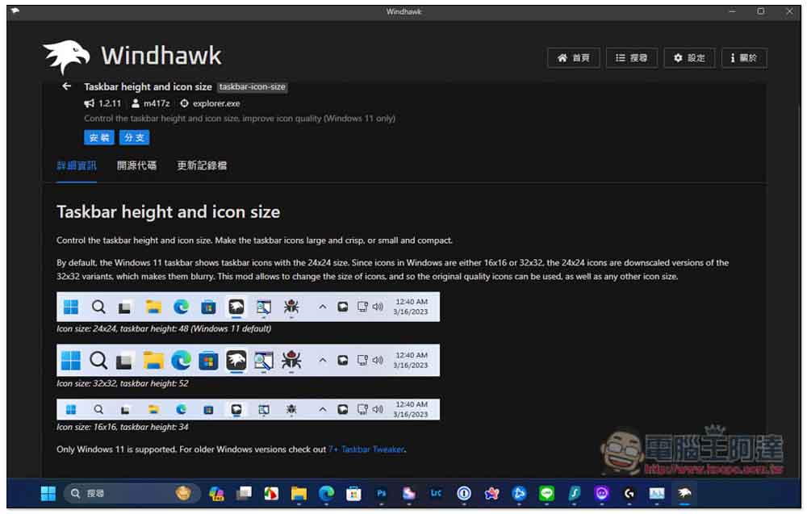Screen dimensions: 807x514
Task: Open Logitech G Hub from the taskbar
Action: click(x=629, y=494)
